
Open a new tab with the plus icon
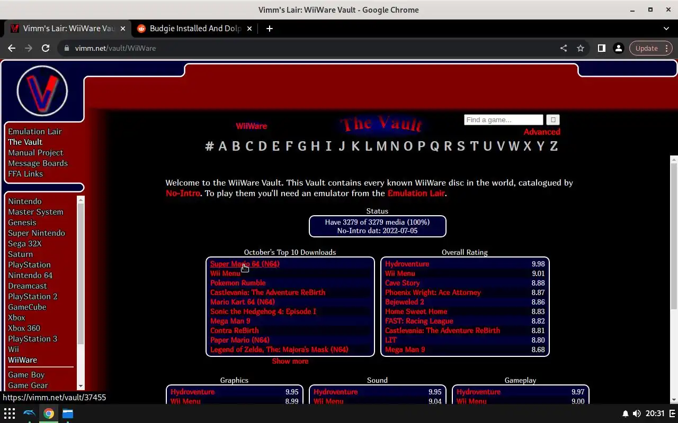point(269,29)
